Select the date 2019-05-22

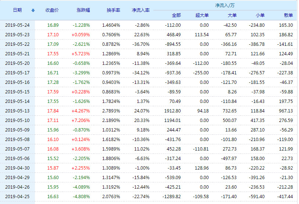point(17,44)
